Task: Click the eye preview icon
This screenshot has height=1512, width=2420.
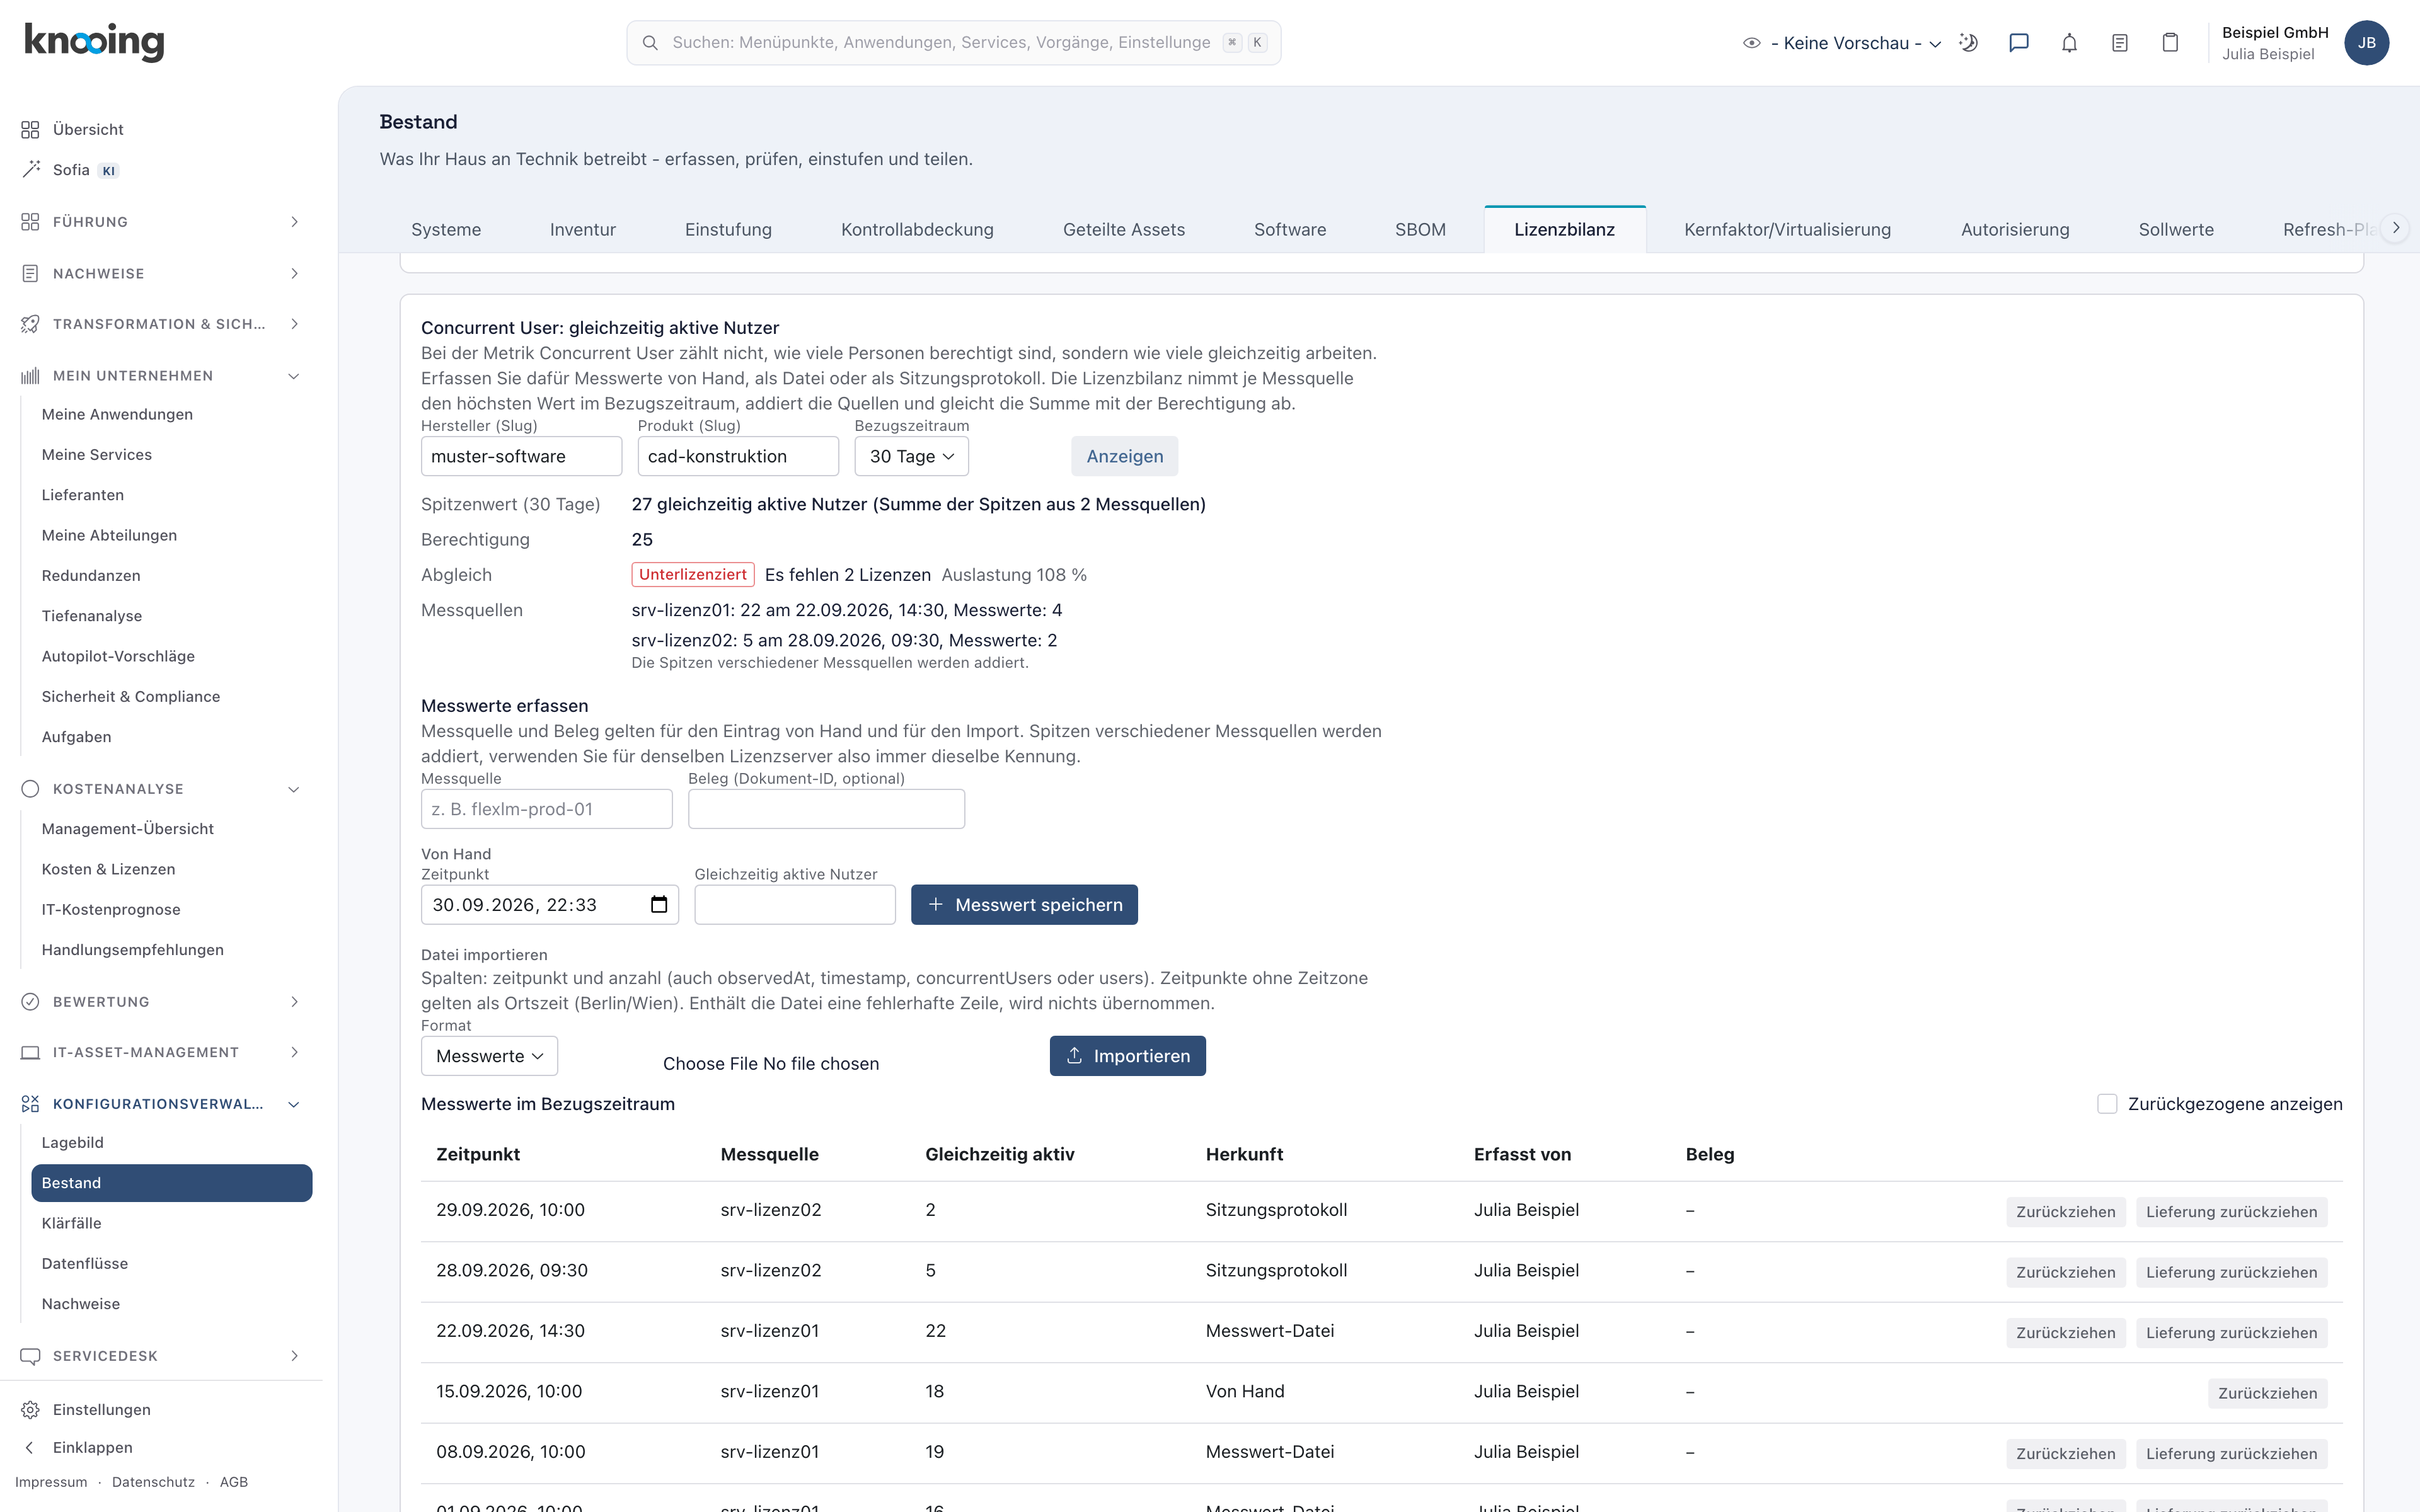Action: point(1751,43)
